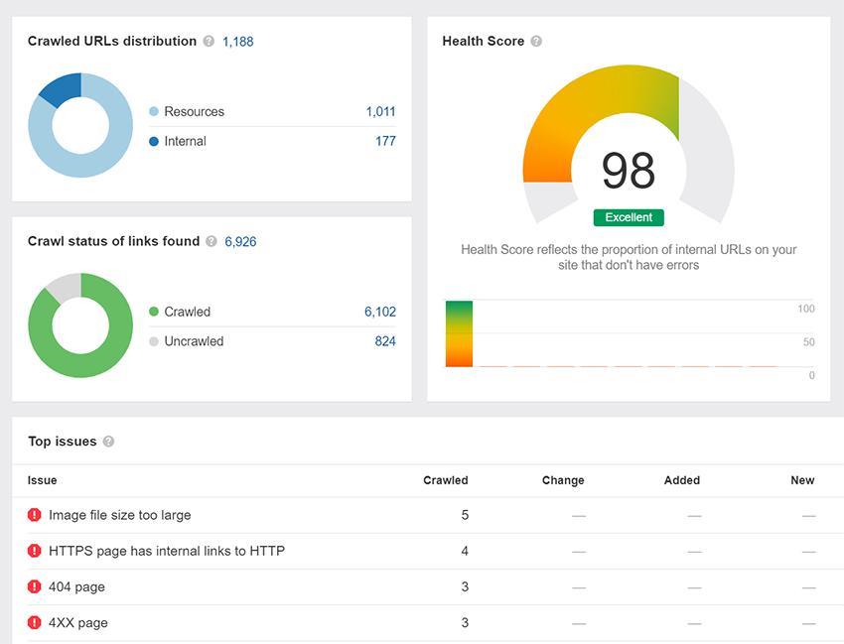Click error icon for 4XX page row

[35, 622]
